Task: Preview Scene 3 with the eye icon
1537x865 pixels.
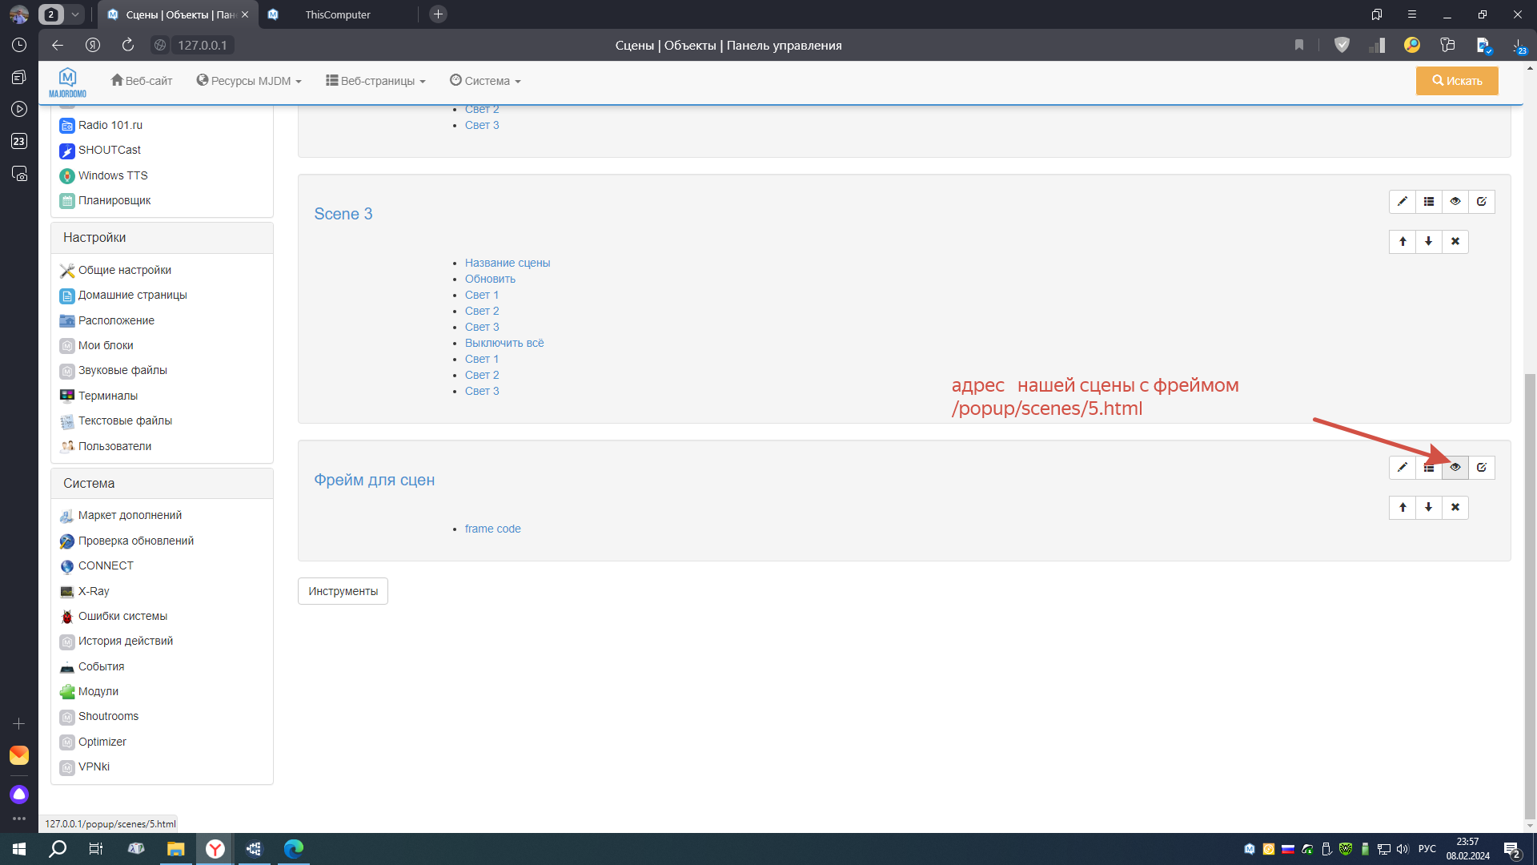Action: (1455, 202)
